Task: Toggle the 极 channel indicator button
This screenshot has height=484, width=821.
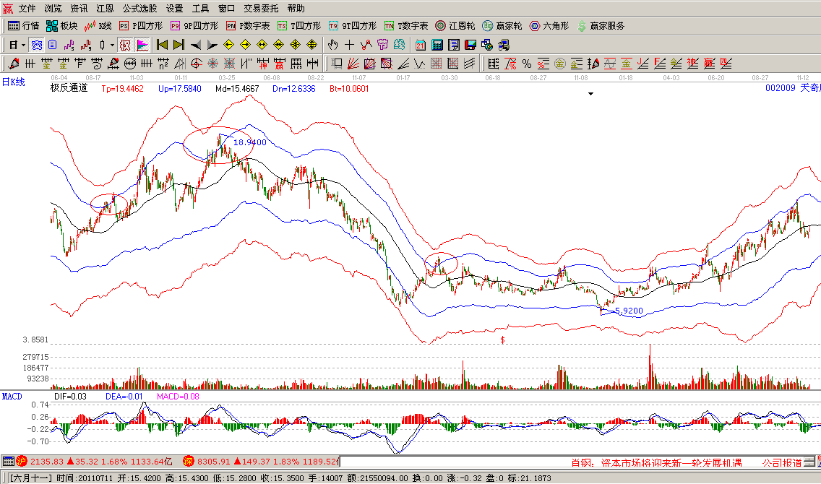Action: pyautogui.click(x=124, y=45)
